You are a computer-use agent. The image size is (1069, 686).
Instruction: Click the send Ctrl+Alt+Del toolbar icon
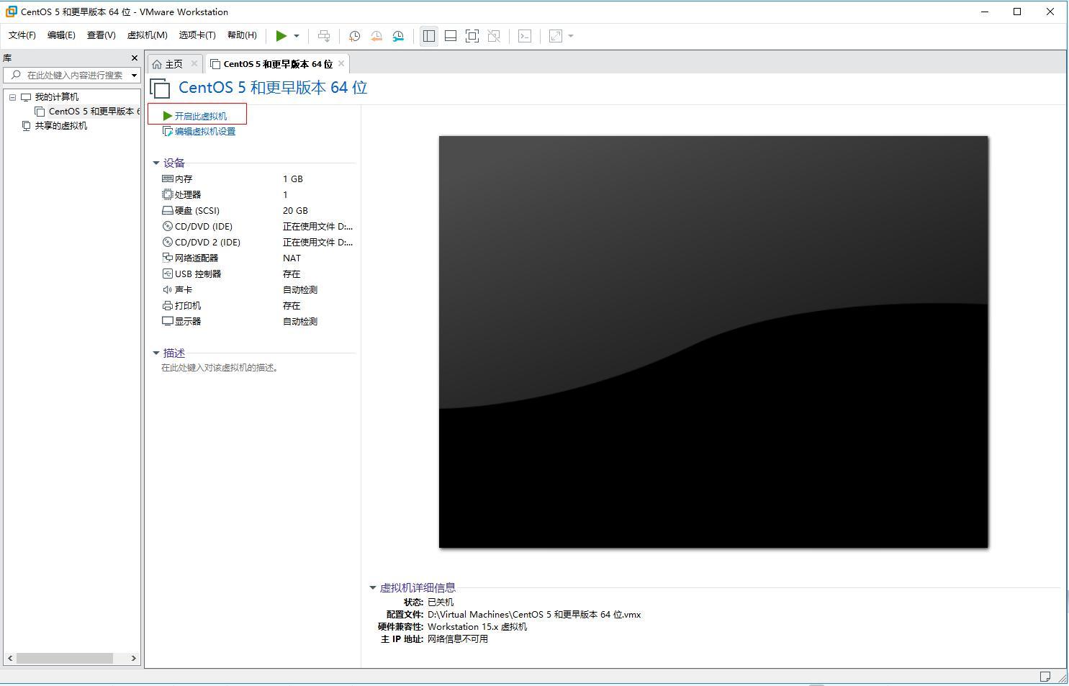pyautogui.click(x=324, y=35)
